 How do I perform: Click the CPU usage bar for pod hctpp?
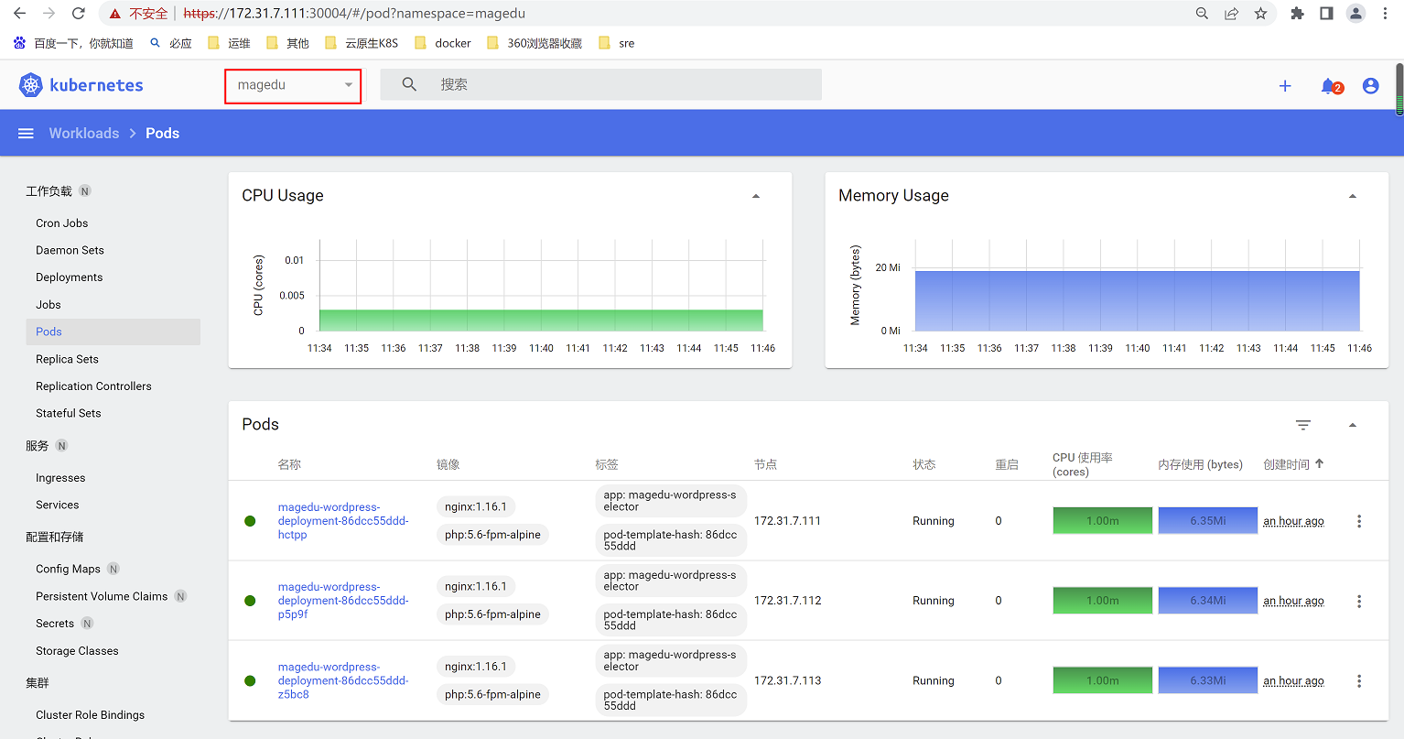1102,521
